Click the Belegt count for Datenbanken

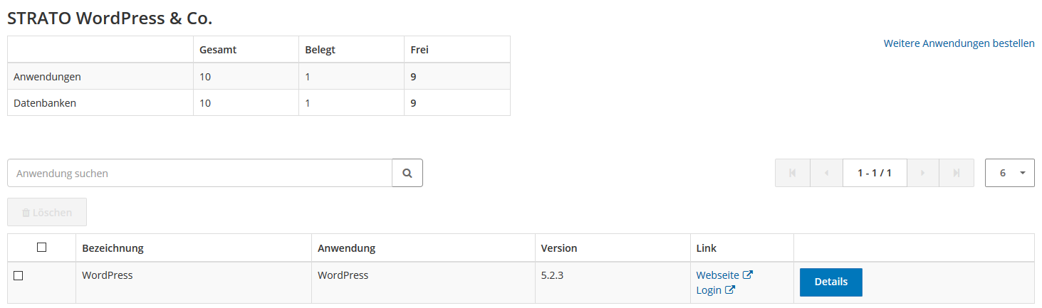308,102
